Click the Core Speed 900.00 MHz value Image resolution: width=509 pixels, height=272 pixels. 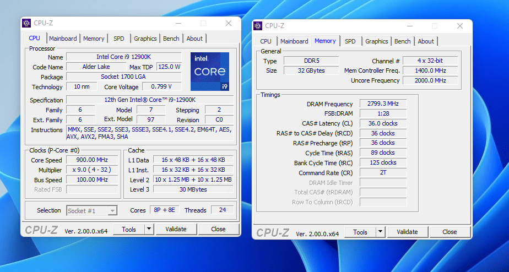point(92,160)
